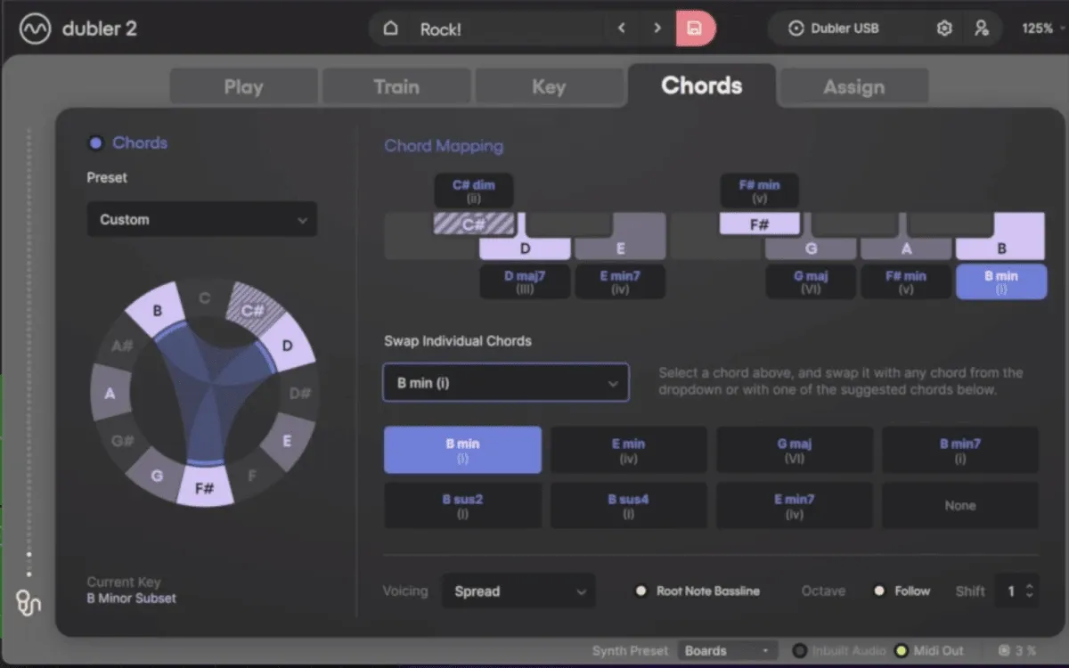Click the F# segment on note wheel
This screenshot has width=1069, height=668.
point(204,488)
